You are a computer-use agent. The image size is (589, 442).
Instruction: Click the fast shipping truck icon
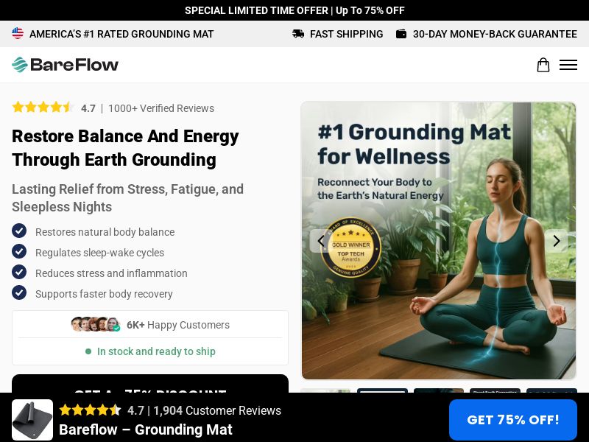pyautogui.click(x=298, y=34)
